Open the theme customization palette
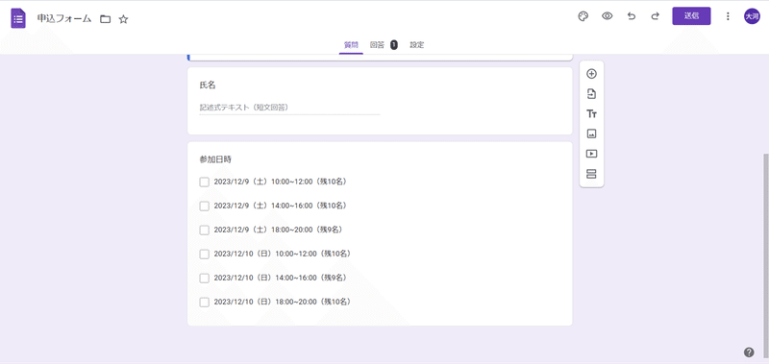Image resolution: width=769 pixels, height=364 pixels. click(583, 16)
